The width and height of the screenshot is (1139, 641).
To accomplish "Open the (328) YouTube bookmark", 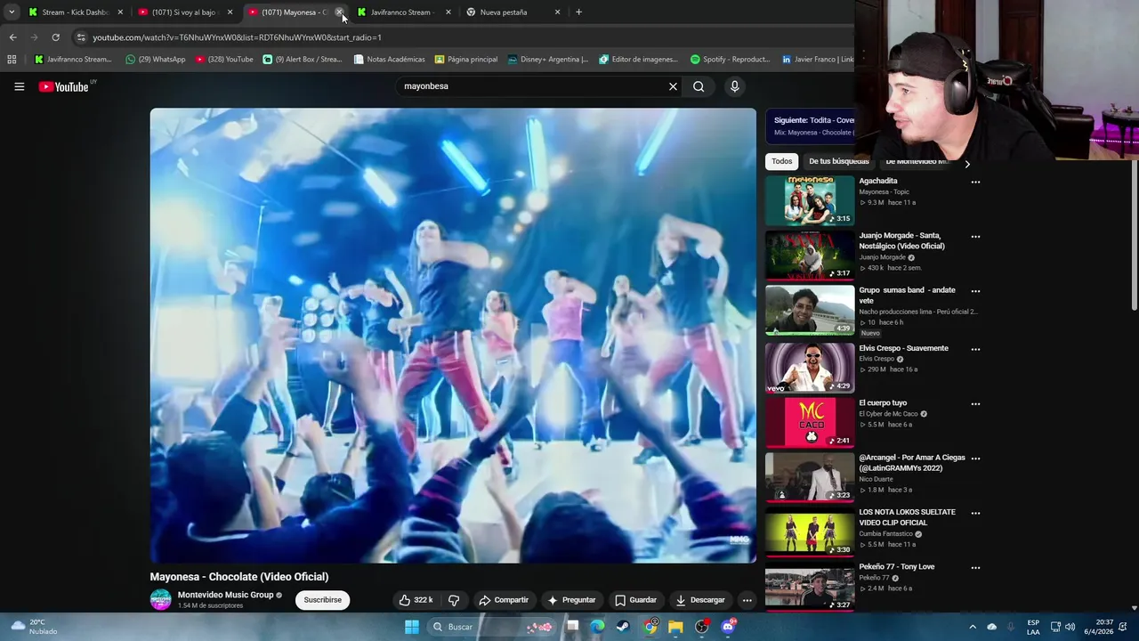I will coord(224,60).
